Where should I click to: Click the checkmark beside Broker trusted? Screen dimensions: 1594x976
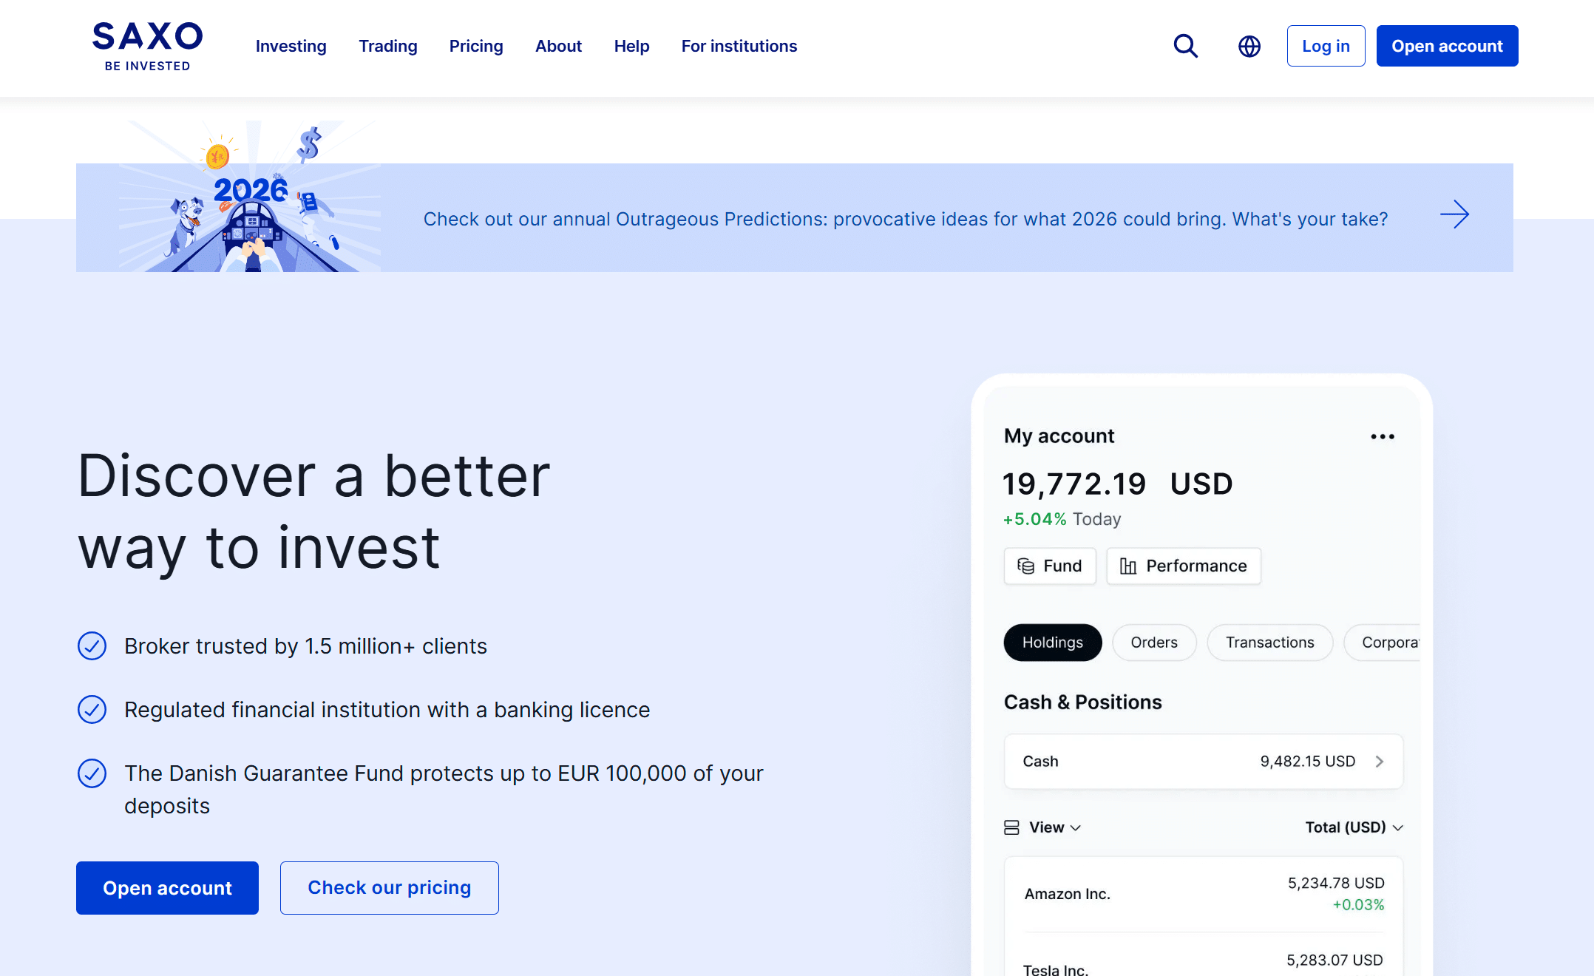pyautogui.click(x=92, y=646)
